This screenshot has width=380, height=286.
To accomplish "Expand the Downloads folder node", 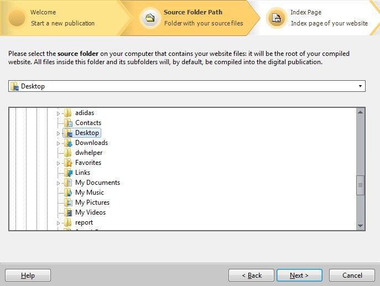I will [58, 143].
